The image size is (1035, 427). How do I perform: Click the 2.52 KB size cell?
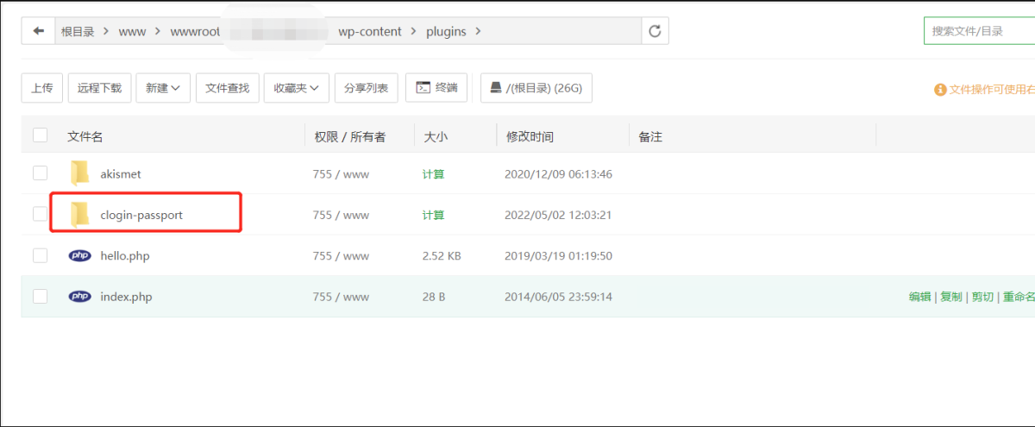[x=442, y=256]
